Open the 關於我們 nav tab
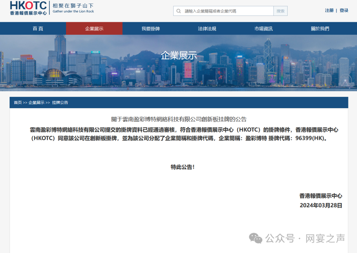The width and height of the screenshot is (357, 253). pos(320,28)
